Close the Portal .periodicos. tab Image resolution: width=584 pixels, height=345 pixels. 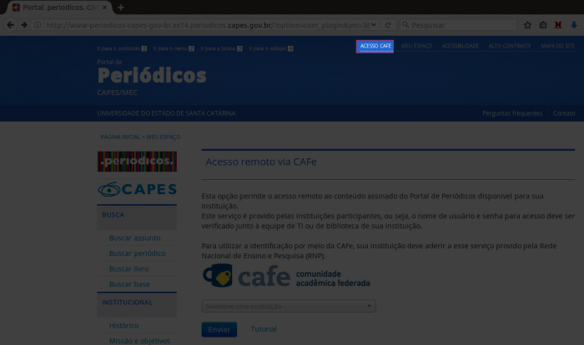tap(104, 7)
